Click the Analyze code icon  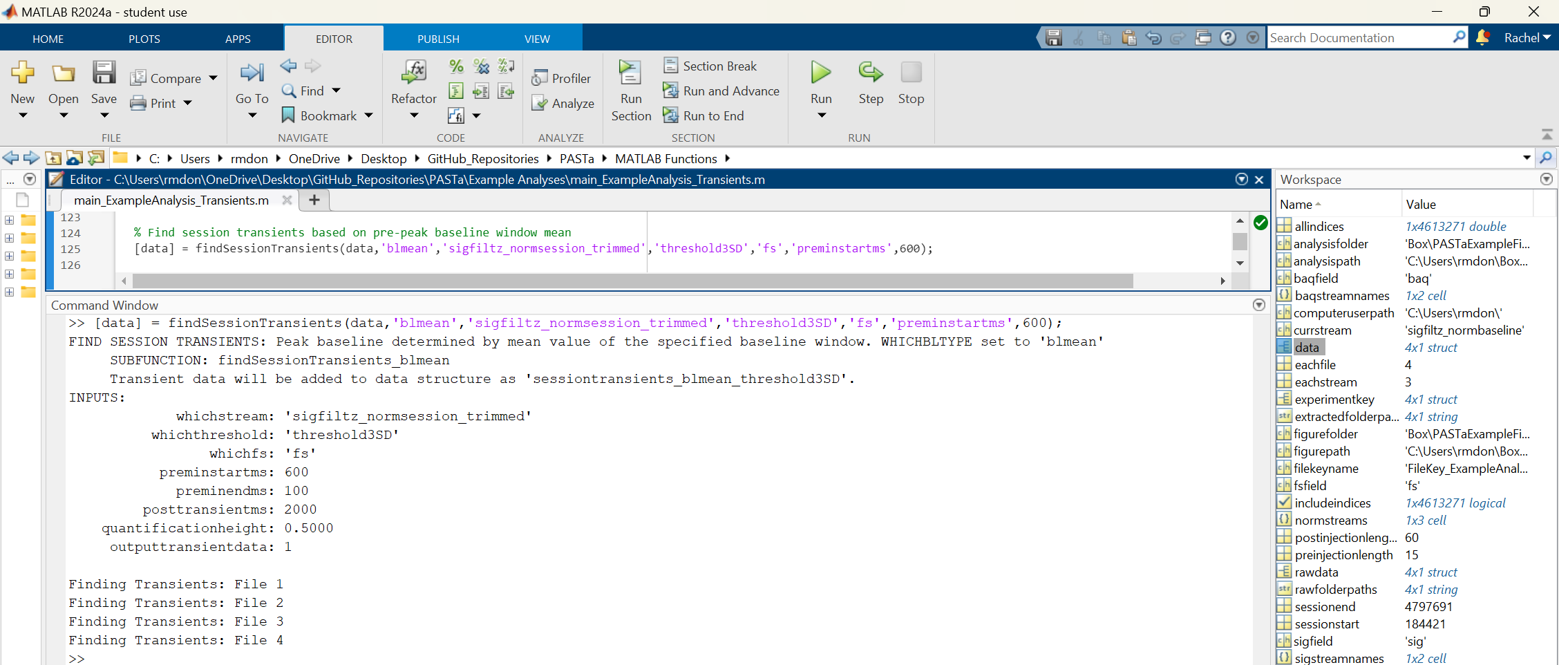coord(540,103)
